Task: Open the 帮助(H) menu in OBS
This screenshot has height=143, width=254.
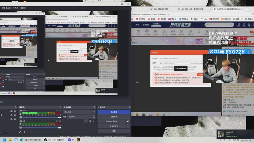Action: point(23,8)
